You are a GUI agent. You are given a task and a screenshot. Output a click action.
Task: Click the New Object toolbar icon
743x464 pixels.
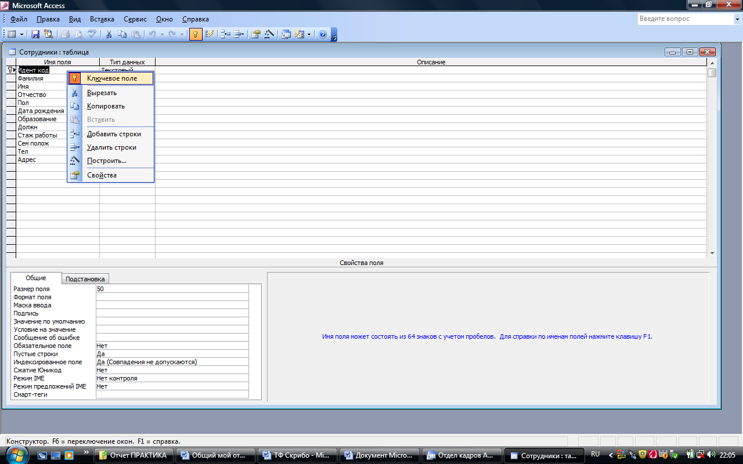300,34
